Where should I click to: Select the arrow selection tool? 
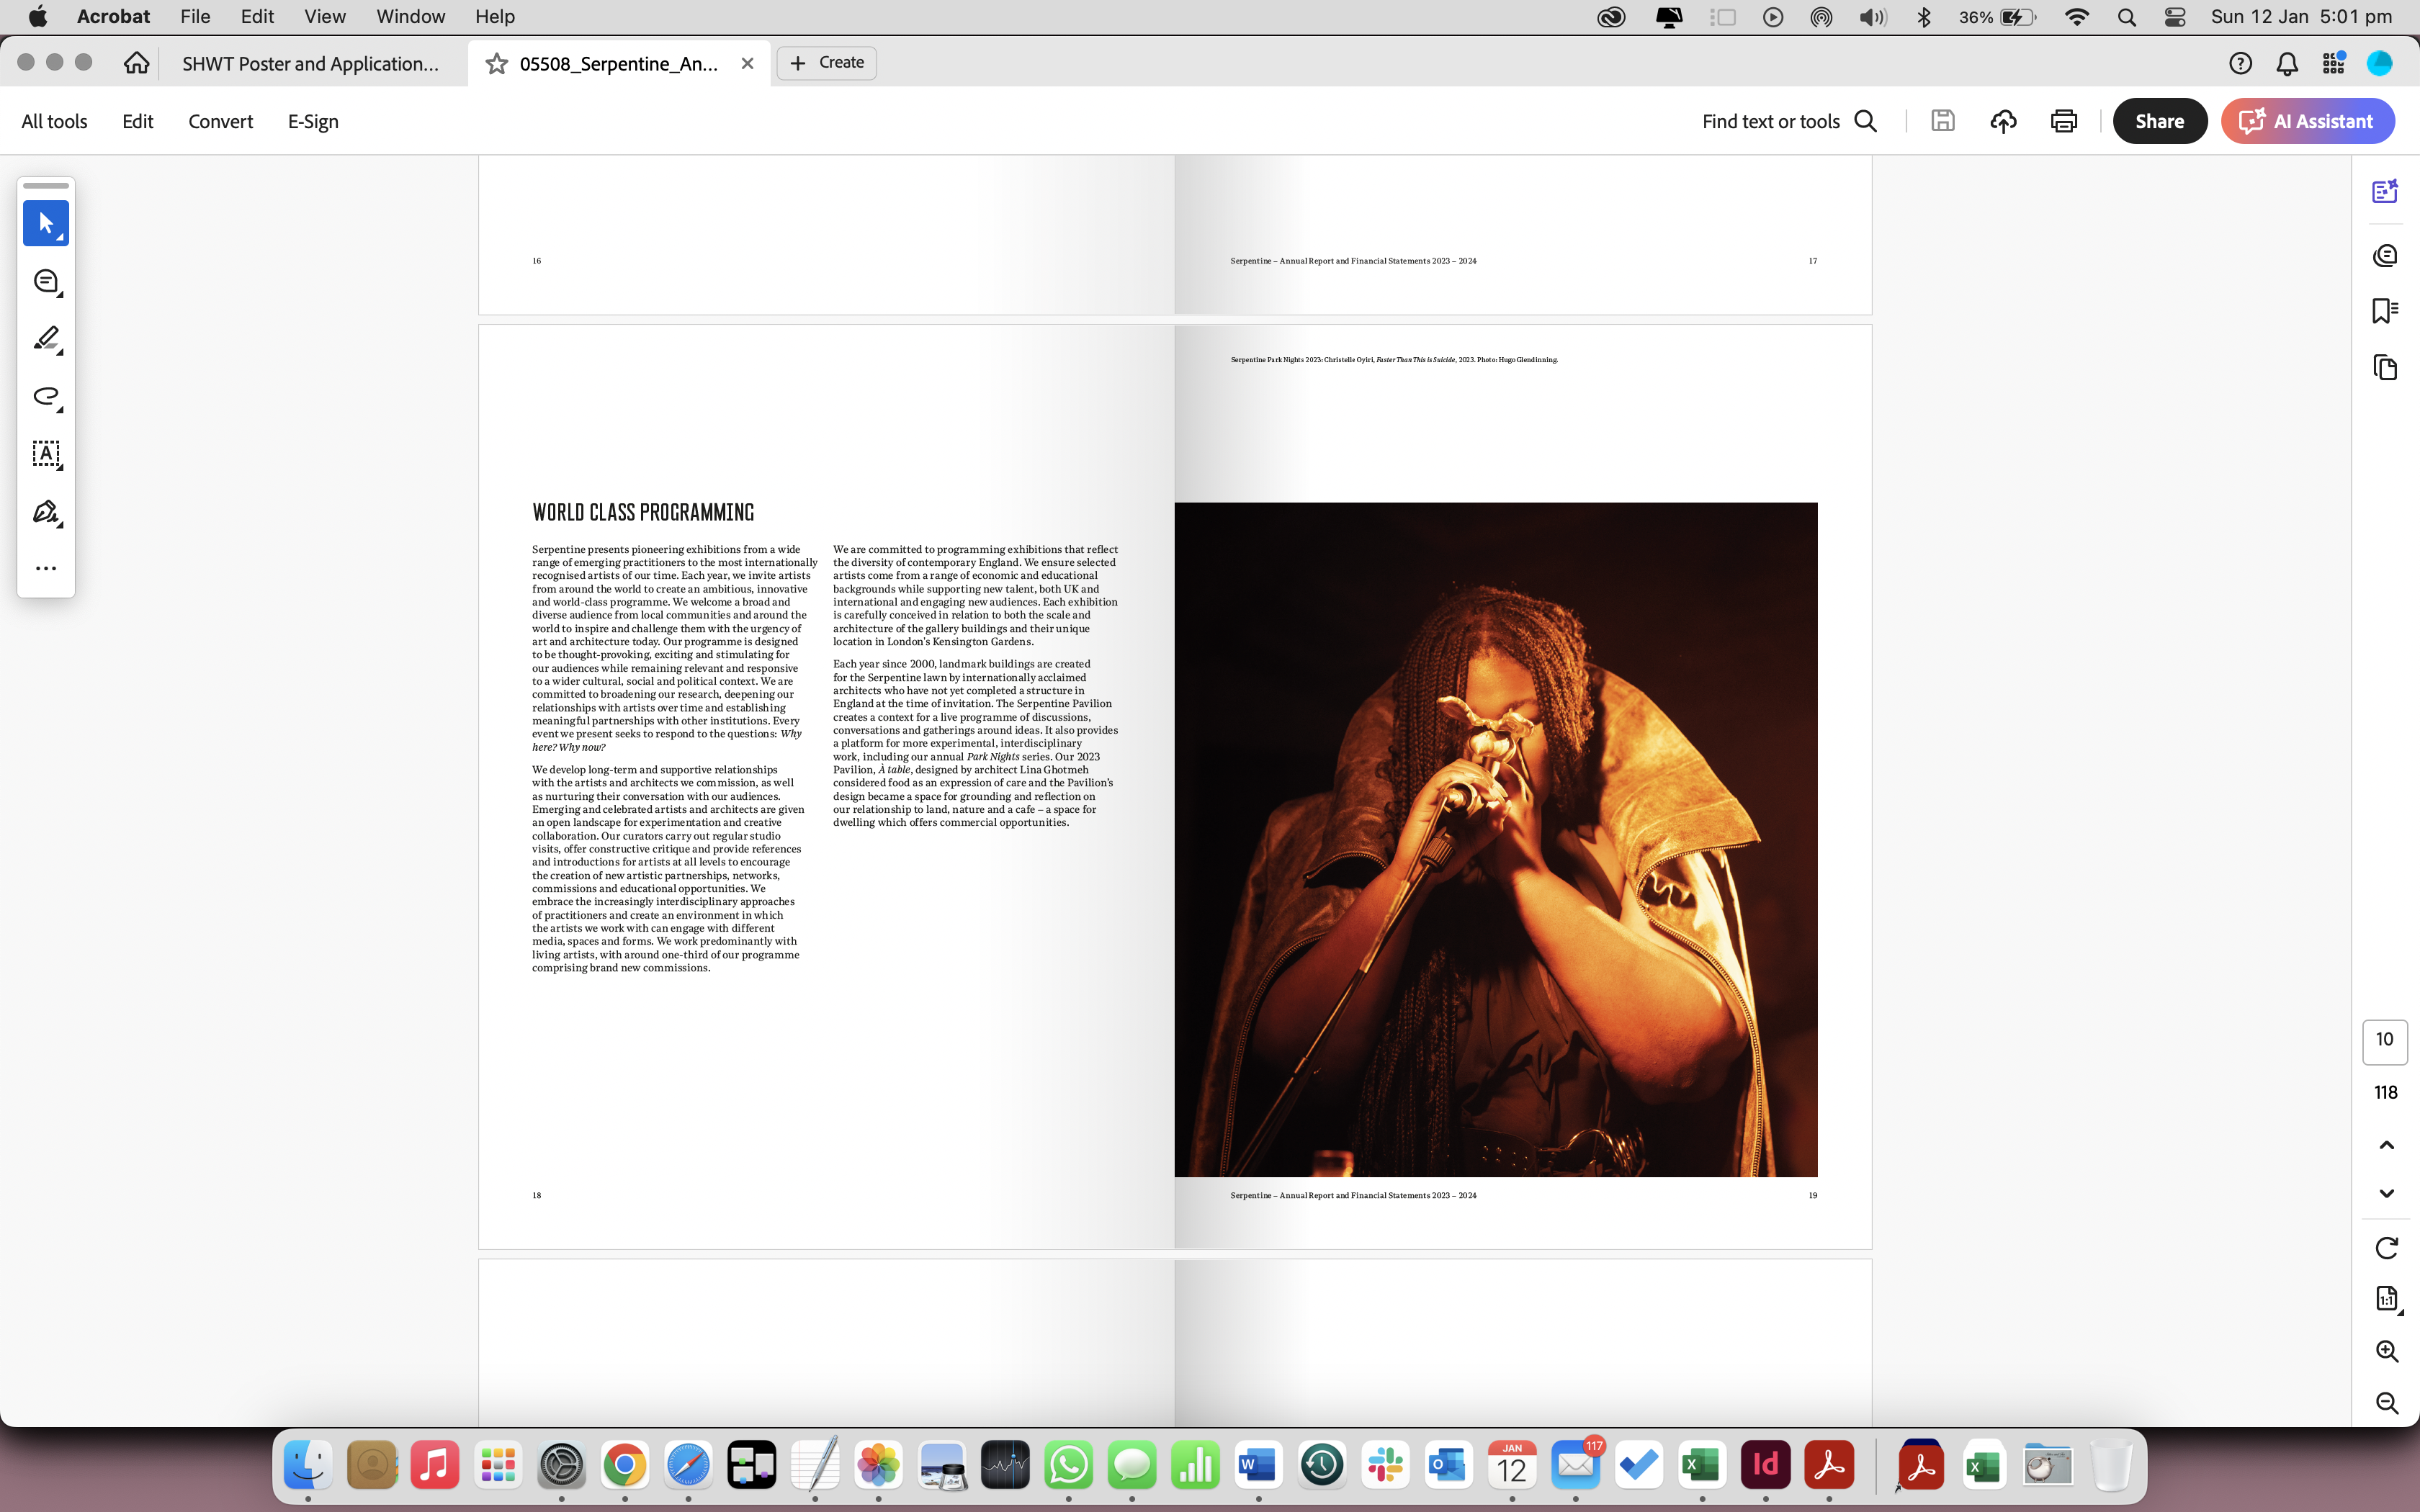(46, 222)
